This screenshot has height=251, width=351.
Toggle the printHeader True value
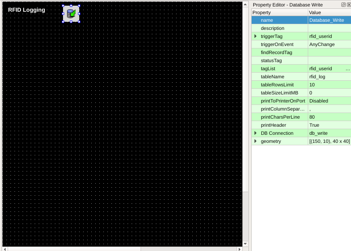(x=329, y=125)
